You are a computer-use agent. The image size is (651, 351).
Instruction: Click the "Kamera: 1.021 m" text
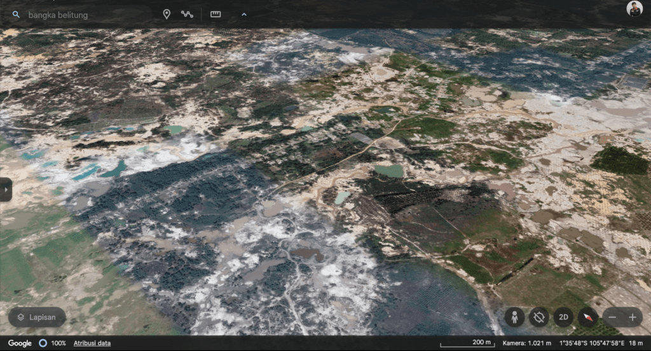coord(527,343)
